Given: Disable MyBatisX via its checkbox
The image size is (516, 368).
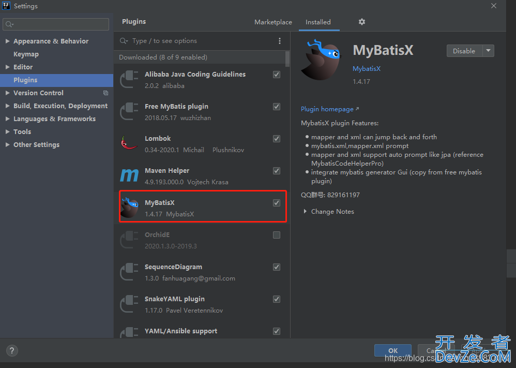Looking at the screenshot, I should tap(277, 203).
